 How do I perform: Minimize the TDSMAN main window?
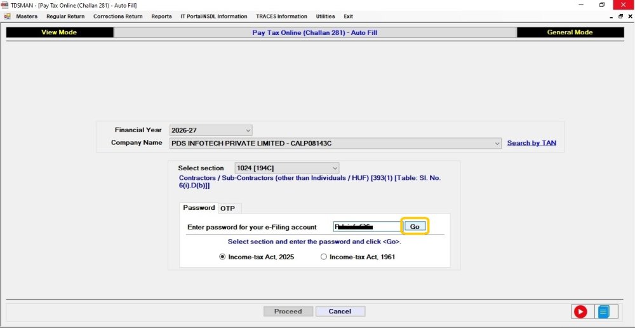coord(582,5)
